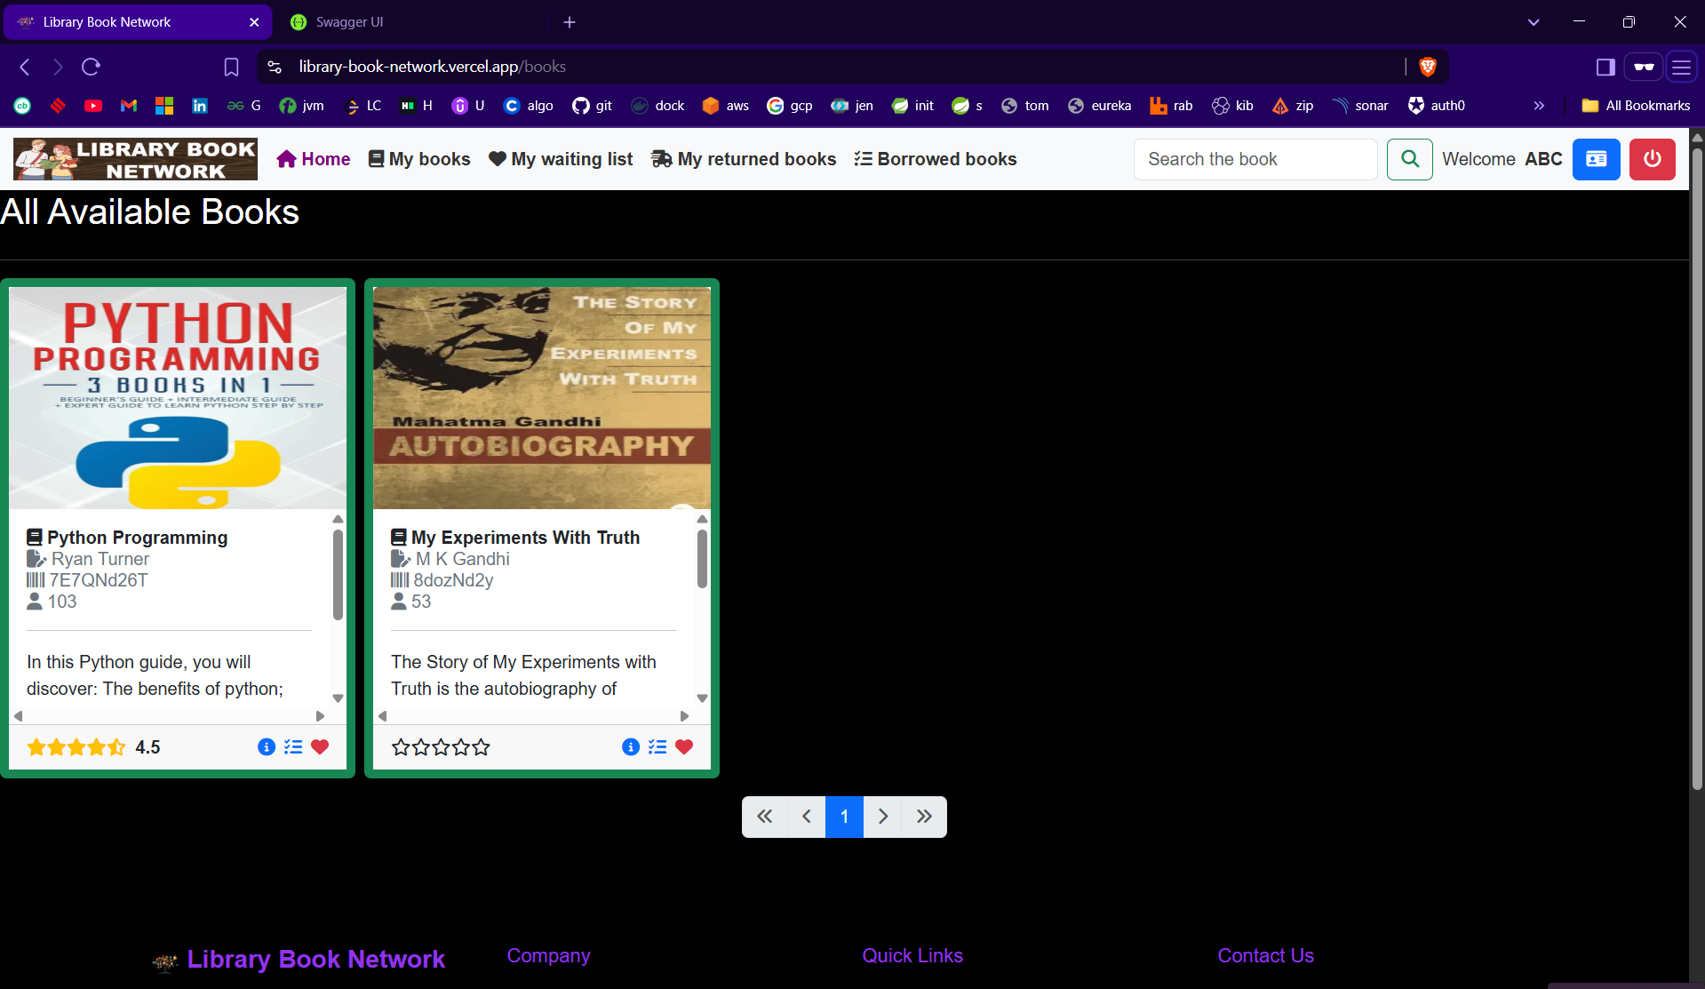The image size is (1705, 989).
Task: Open the Microsoft bookmark
Action: click(x=164, y=106)
